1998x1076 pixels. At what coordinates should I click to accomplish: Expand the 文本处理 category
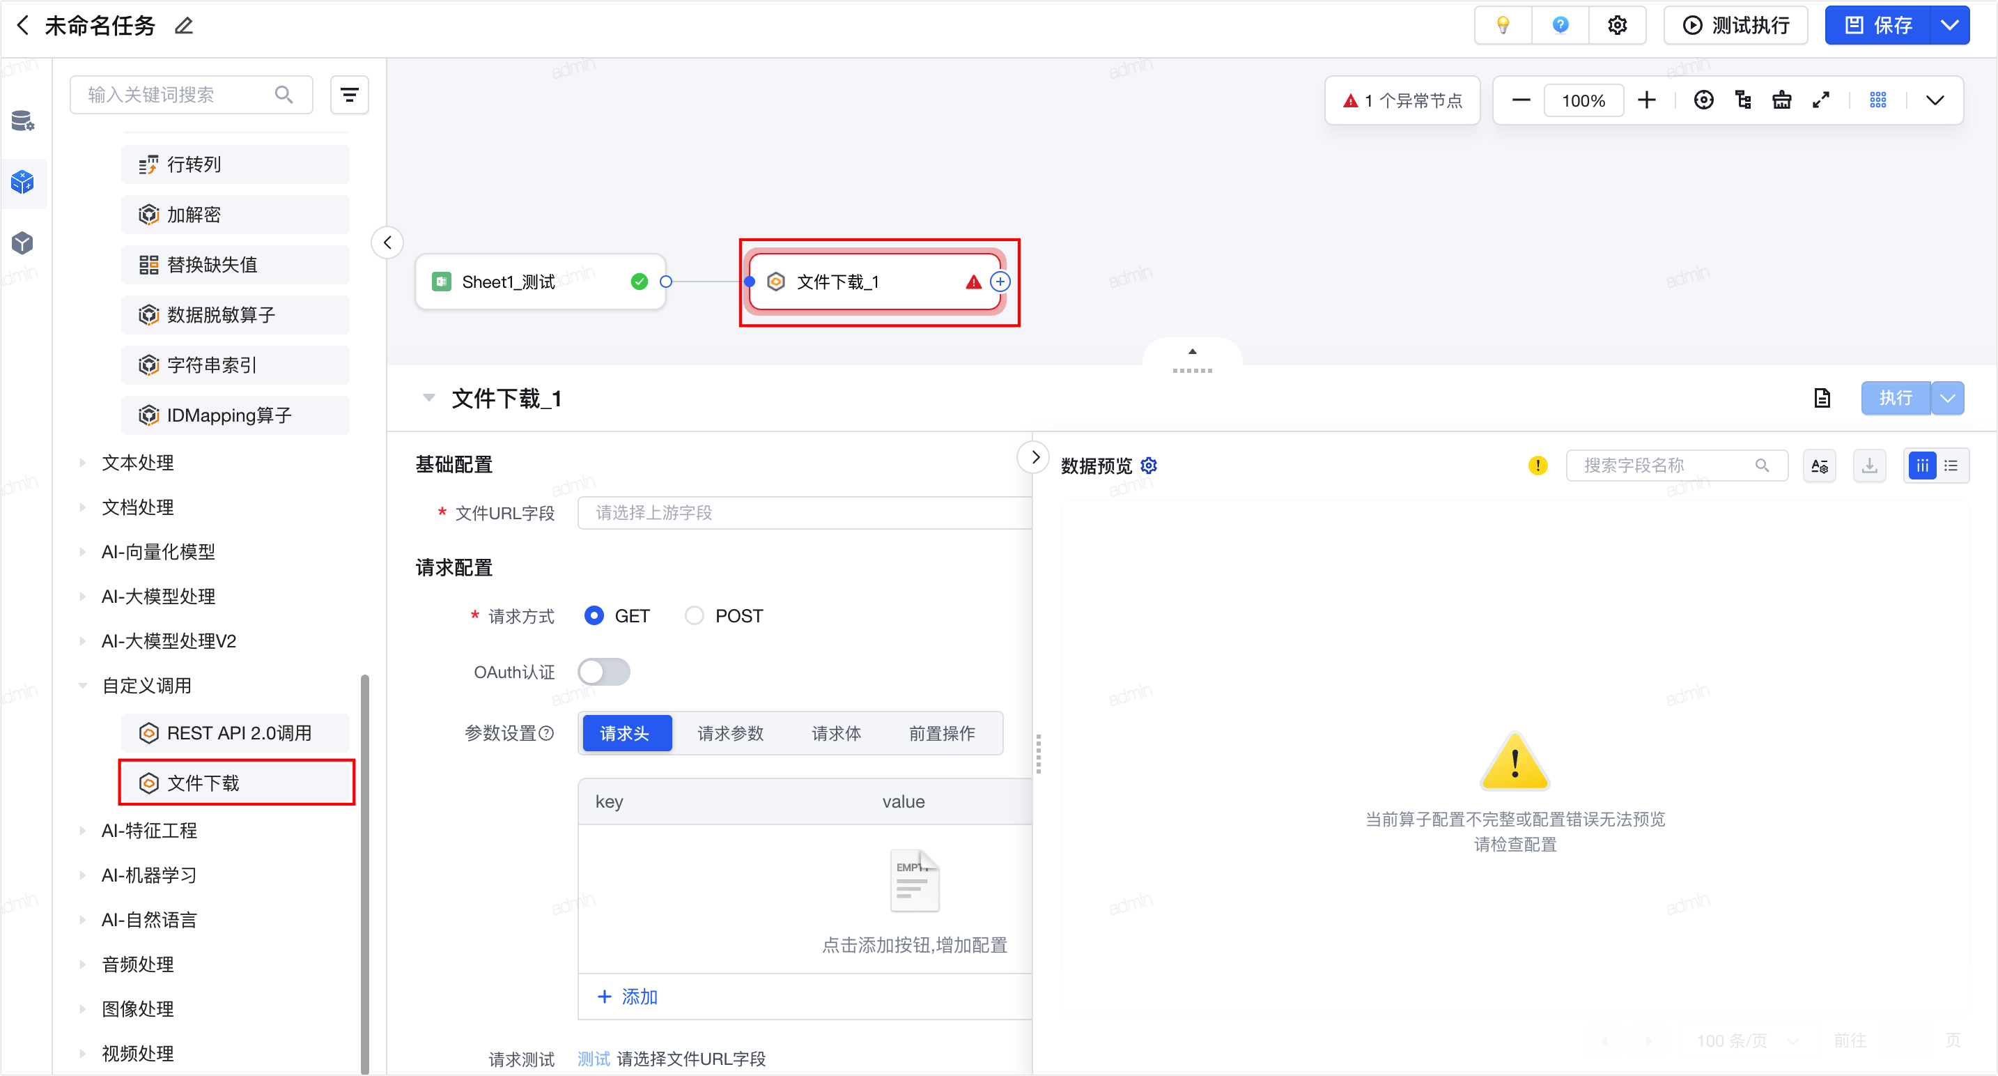137,463
